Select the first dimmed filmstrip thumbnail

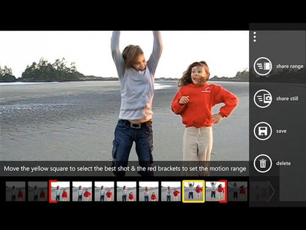coord(16,191)
